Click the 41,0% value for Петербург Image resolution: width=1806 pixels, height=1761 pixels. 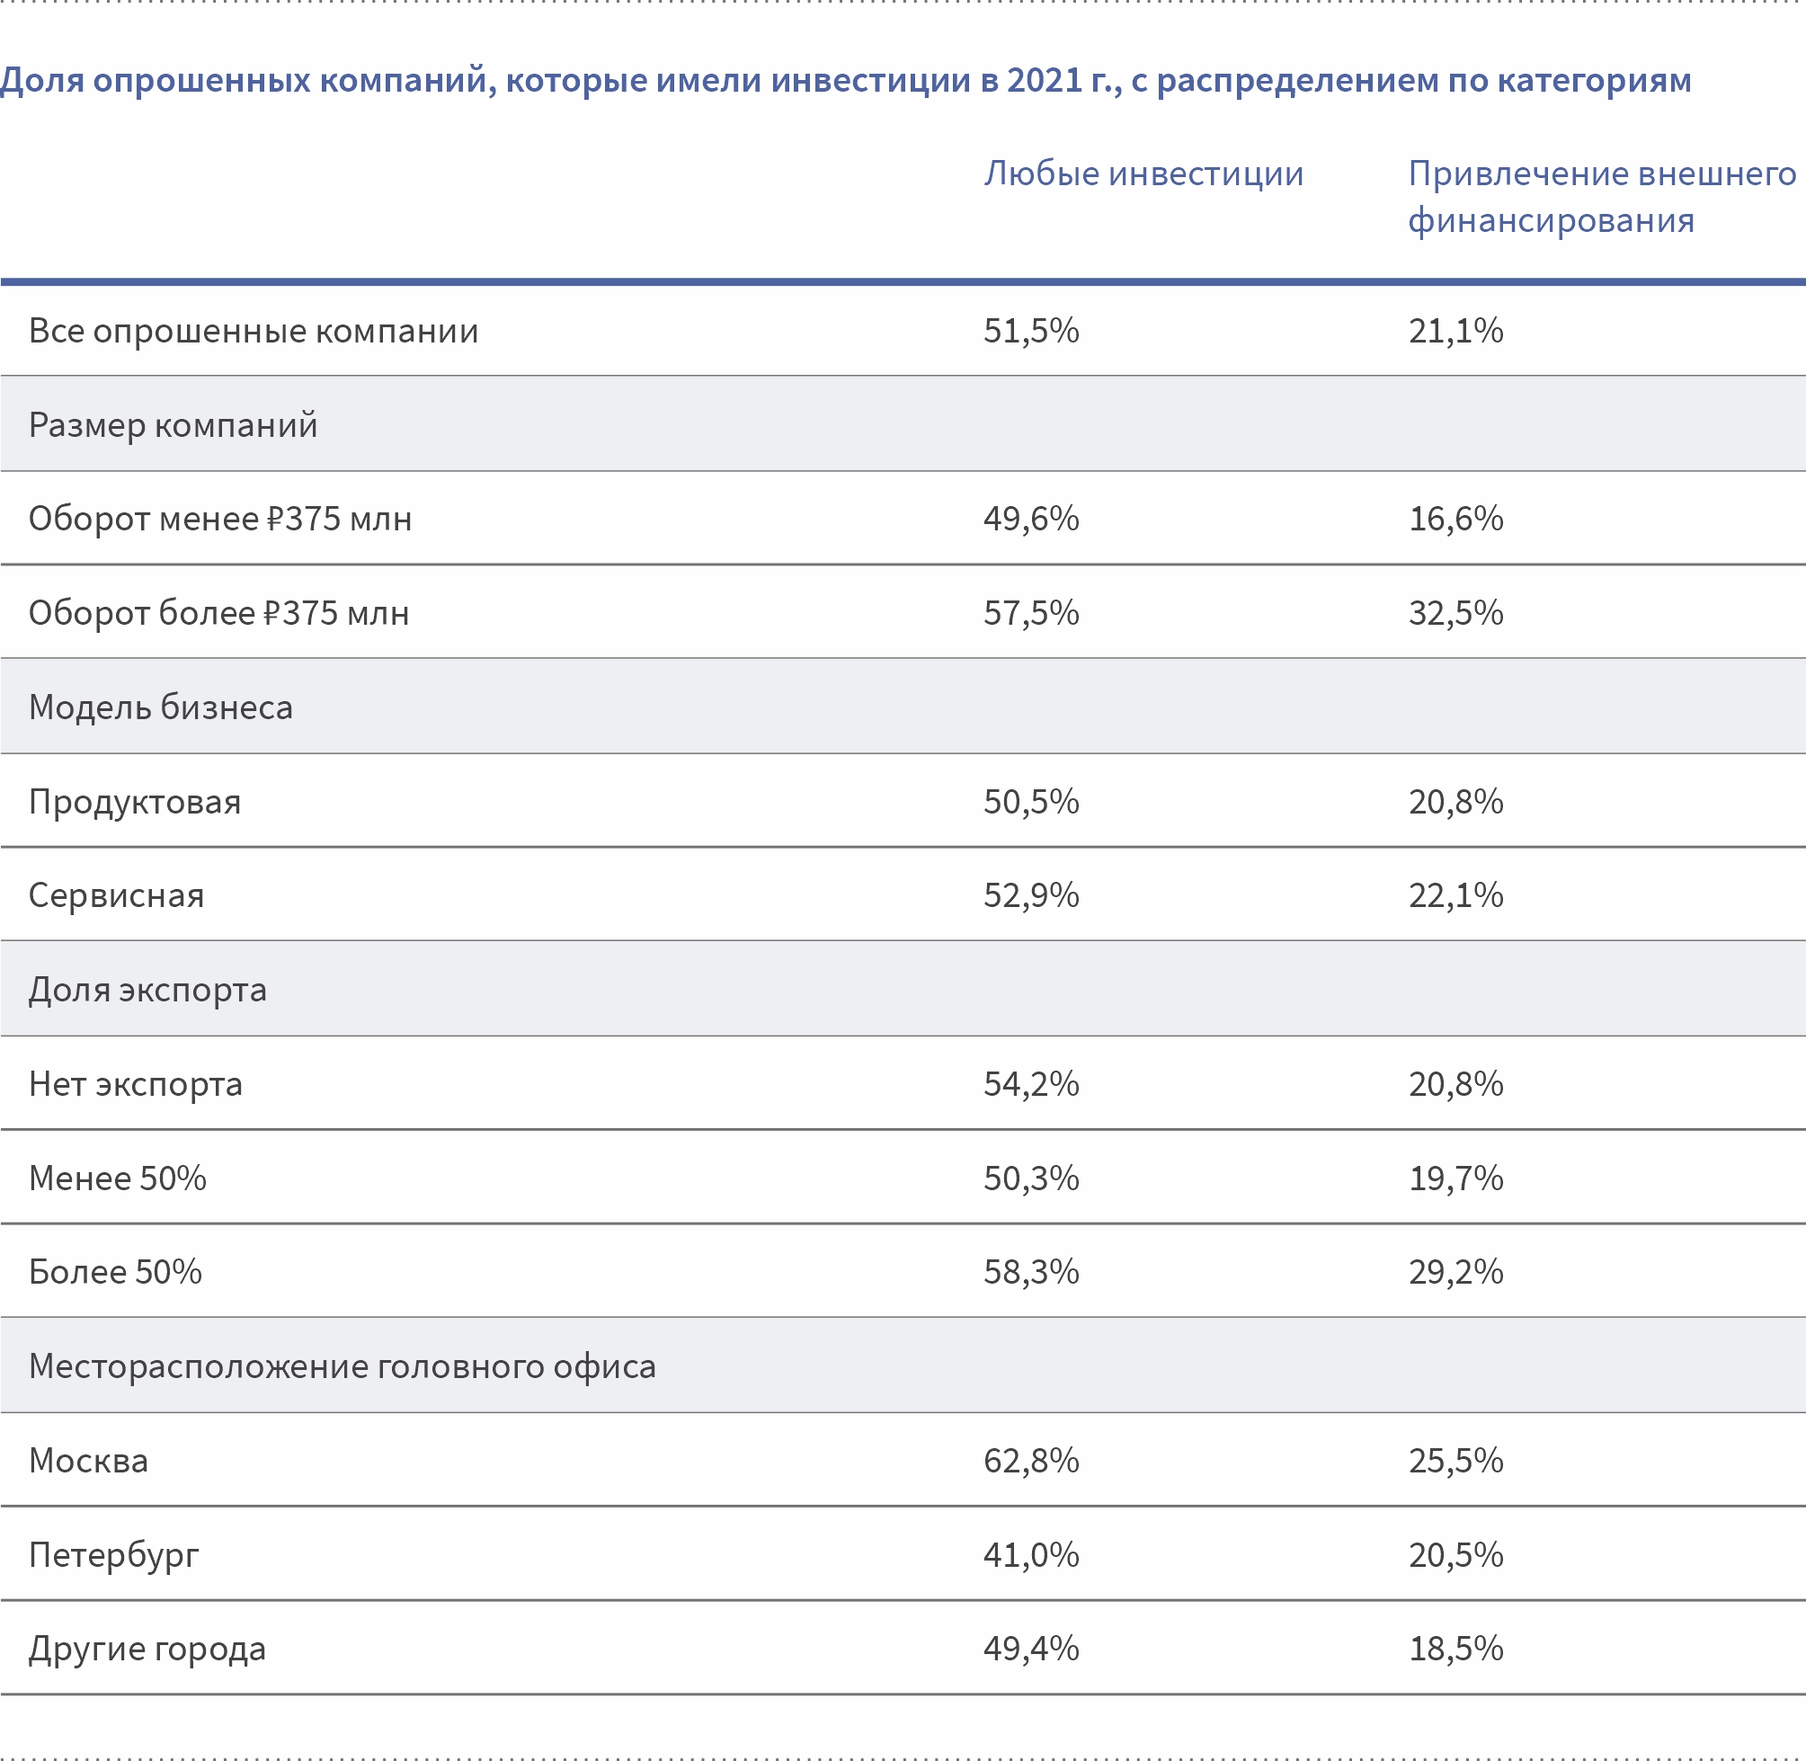1031,1555
